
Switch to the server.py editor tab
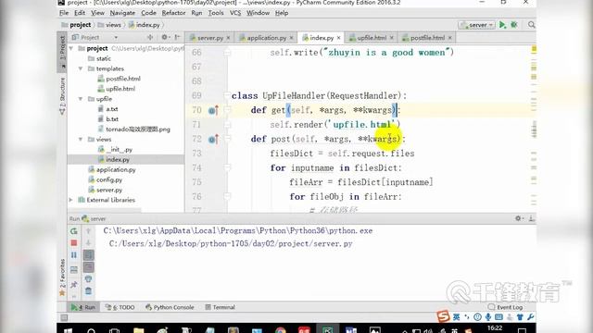pyautogui.click(x=210, y=38)
